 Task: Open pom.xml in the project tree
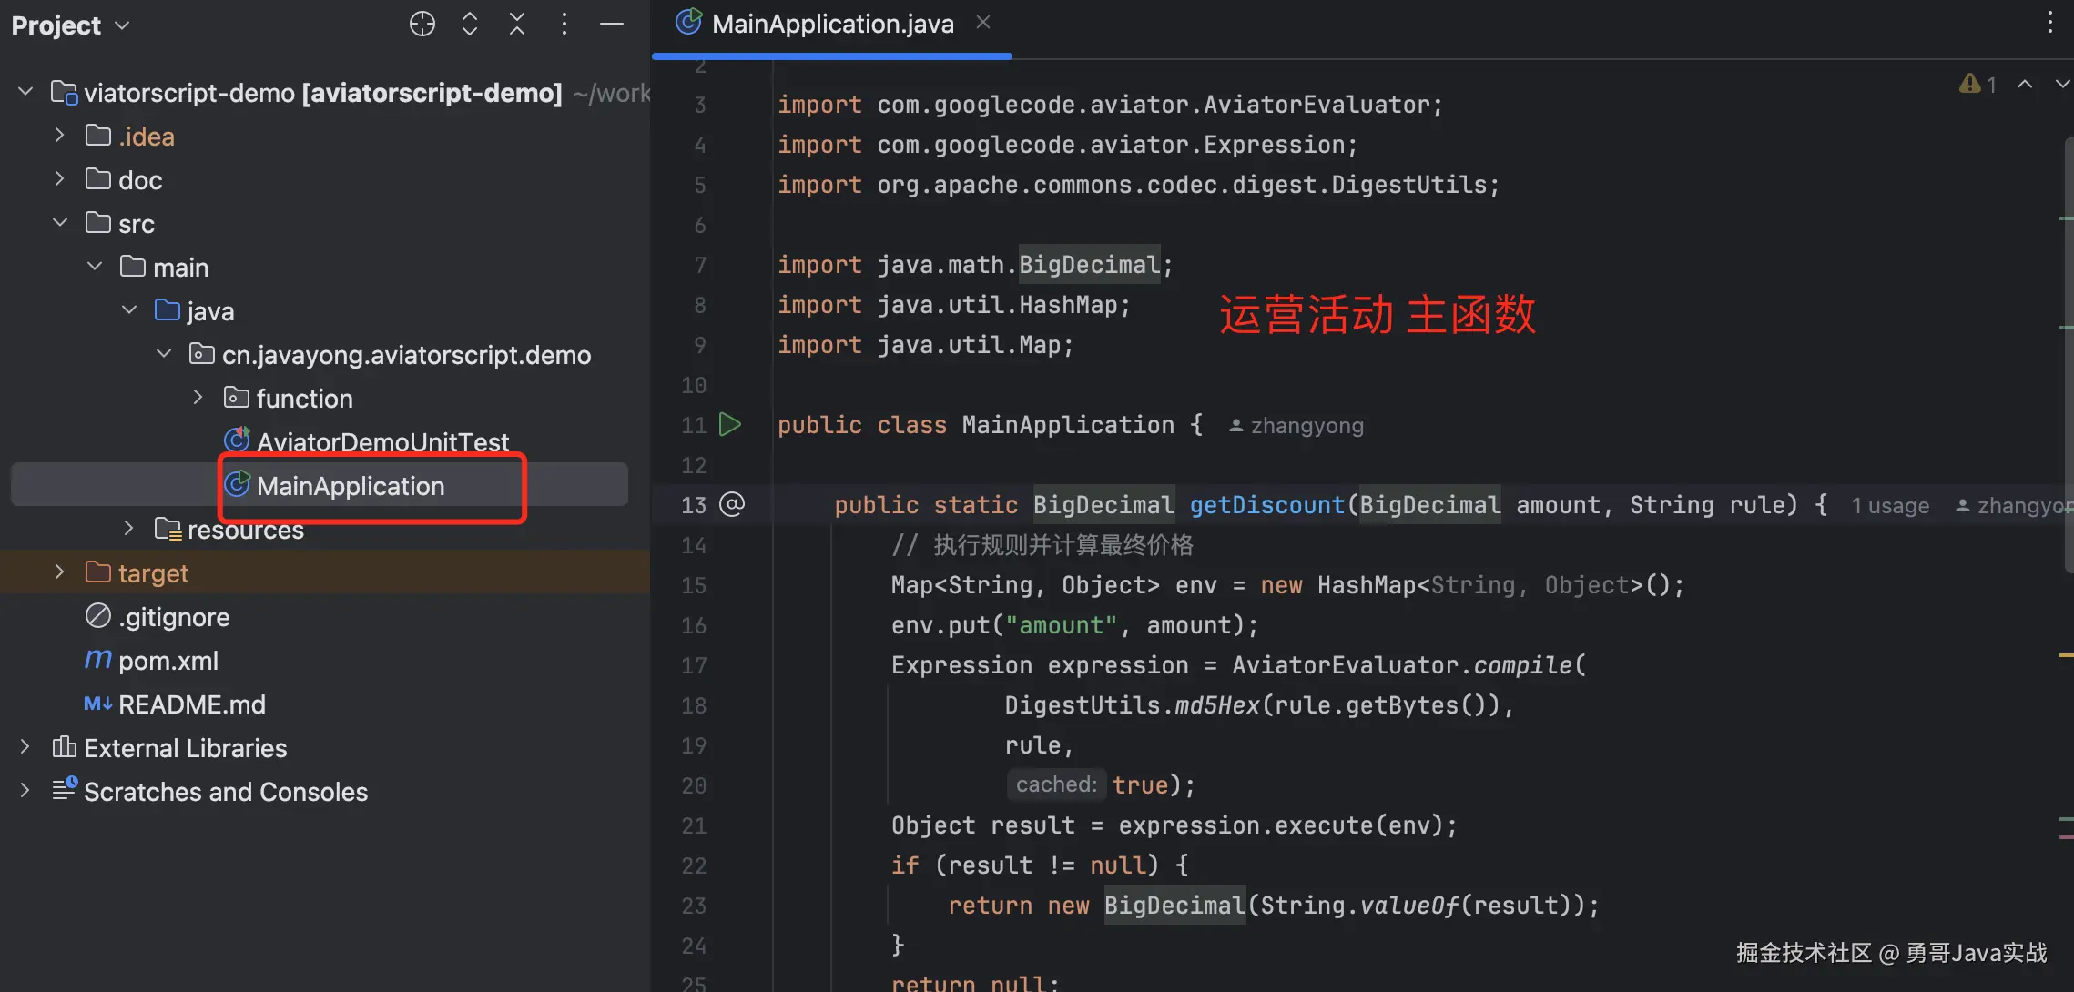coord(168,661)
